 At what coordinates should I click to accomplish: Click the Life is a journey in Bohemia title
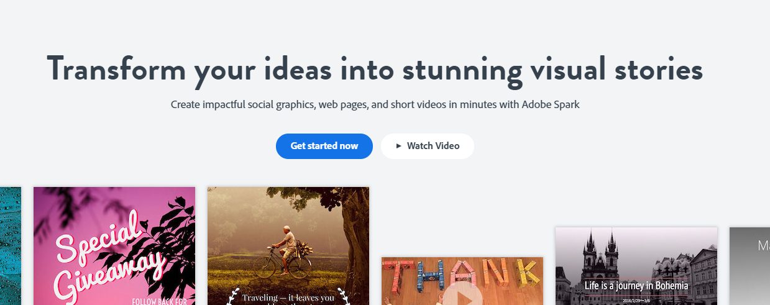click(x=636, y=286)
